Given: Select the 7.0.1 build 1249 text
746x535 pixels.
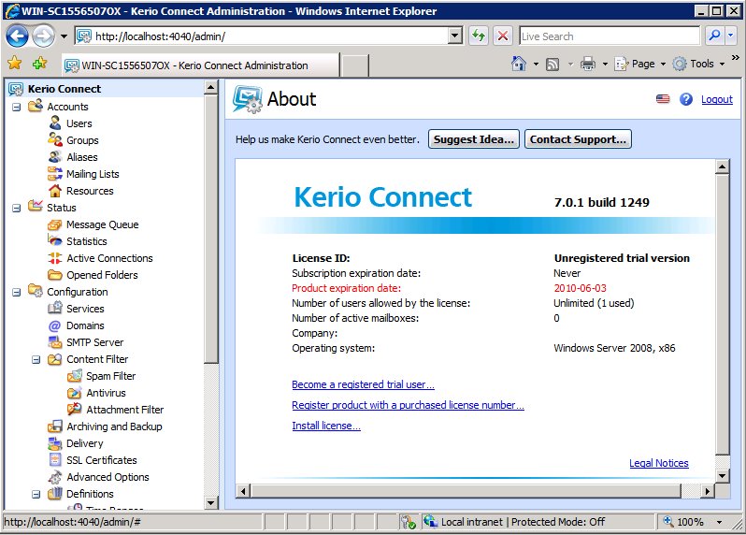Looking at the screenshot, I should (x=601, y=202).
